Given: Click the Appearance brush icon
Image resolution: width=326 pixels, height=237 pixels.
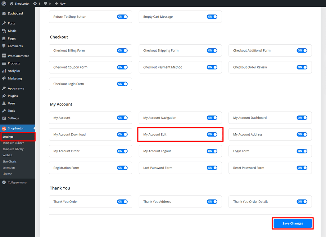Looking at the screenshot, I should click(x=4, y=88).
